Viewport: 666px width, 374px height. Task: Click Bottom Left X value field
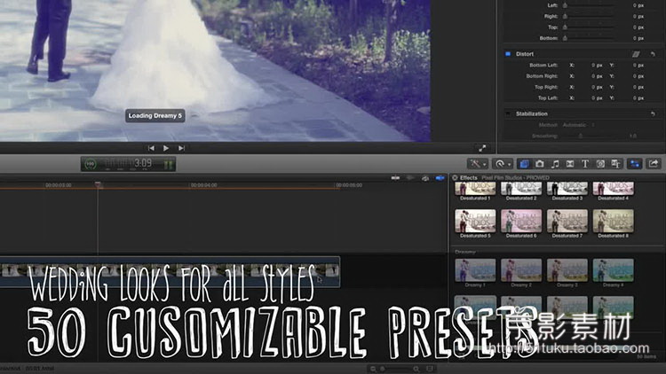coord(597,66)
